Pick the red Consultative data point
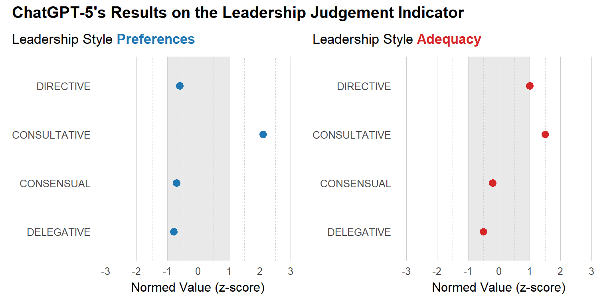The height and width of the screenshot is (306, 613). tap(545, 135)
